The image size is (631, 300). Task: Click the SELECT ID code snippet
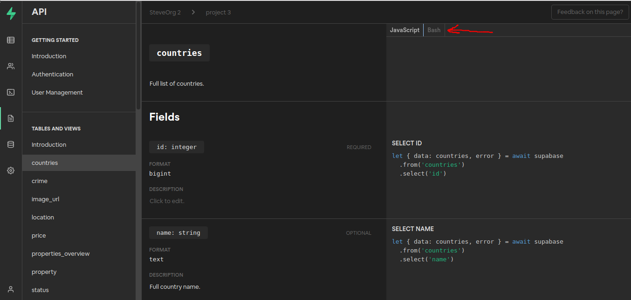click(478, 164)
